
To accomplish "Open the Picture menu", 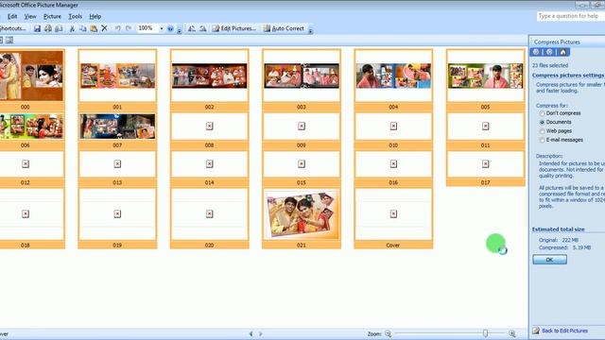I will [52, 16].
